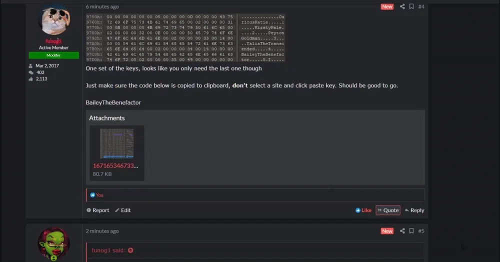
Task: Open post number #4 permalink
Action: [421, 6]
